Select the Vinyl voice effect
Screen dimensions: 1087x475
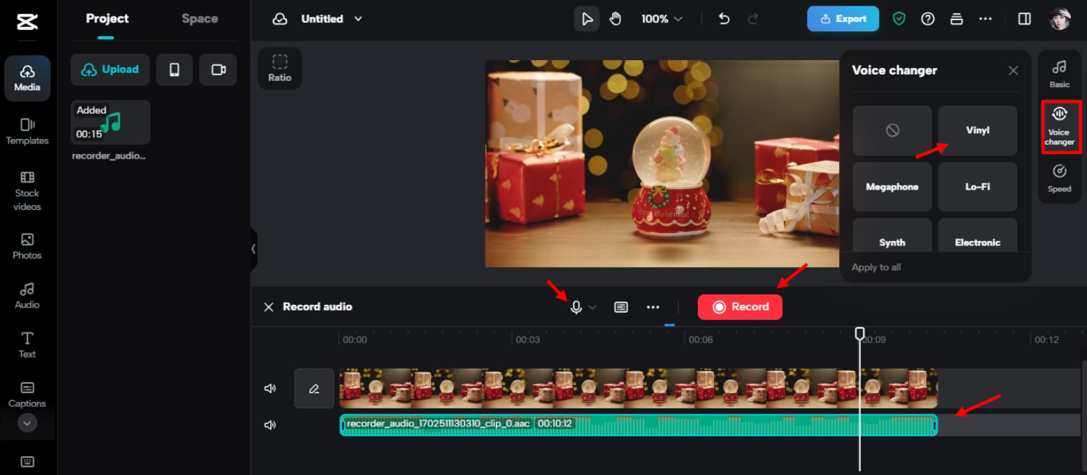(978, 130)
